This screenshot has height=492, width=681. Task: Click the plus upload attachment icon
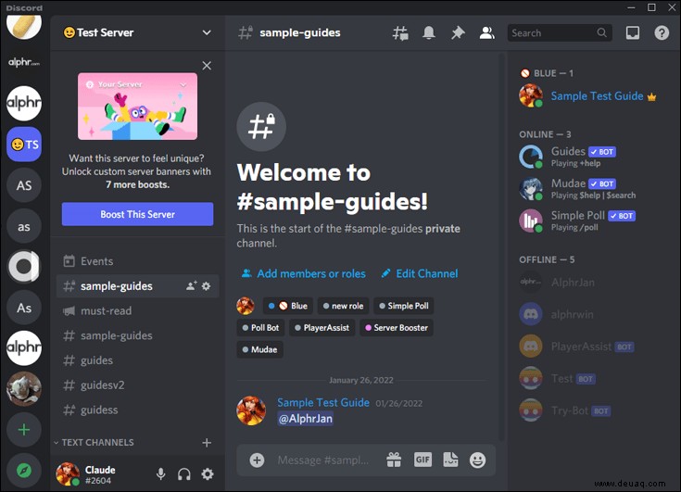257,460
